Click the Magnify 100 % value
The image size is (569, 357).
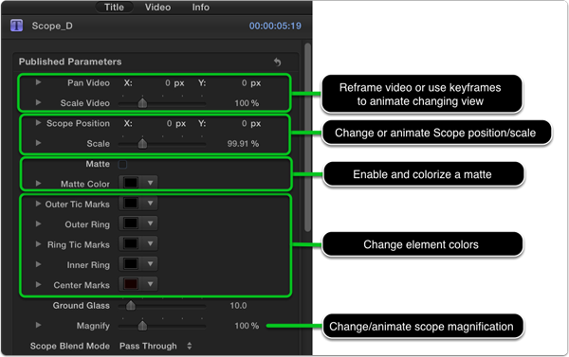pos(247,326)
